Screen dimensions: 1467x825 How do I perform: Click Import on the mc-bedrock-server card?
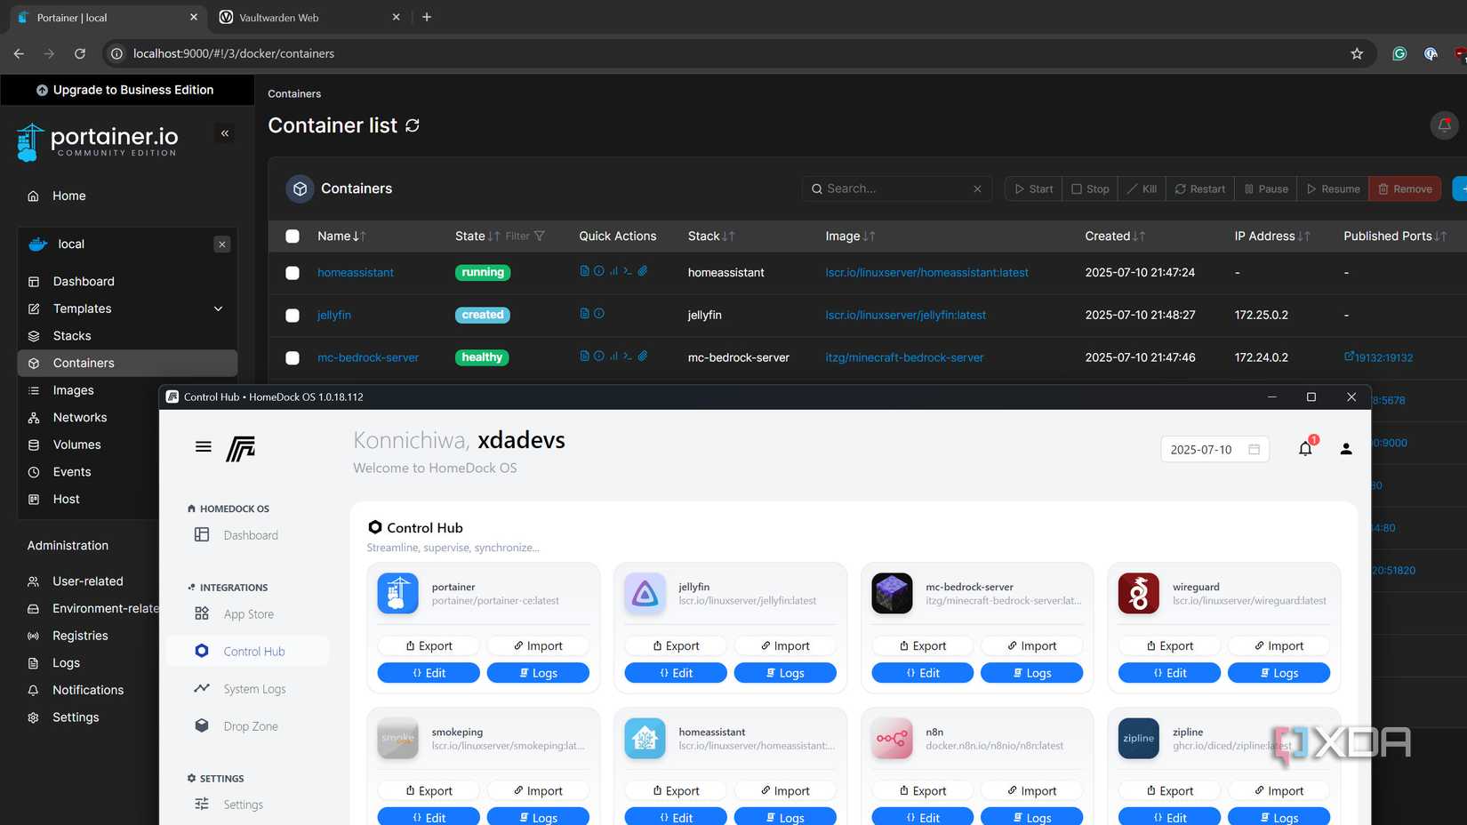pos(1031,645)
